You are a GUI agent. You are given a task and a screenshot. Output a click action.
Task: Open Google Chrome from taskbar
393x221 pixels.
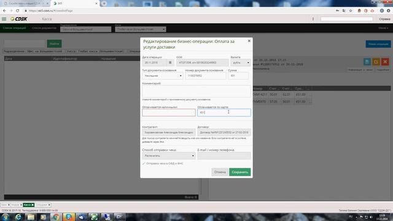56,217
